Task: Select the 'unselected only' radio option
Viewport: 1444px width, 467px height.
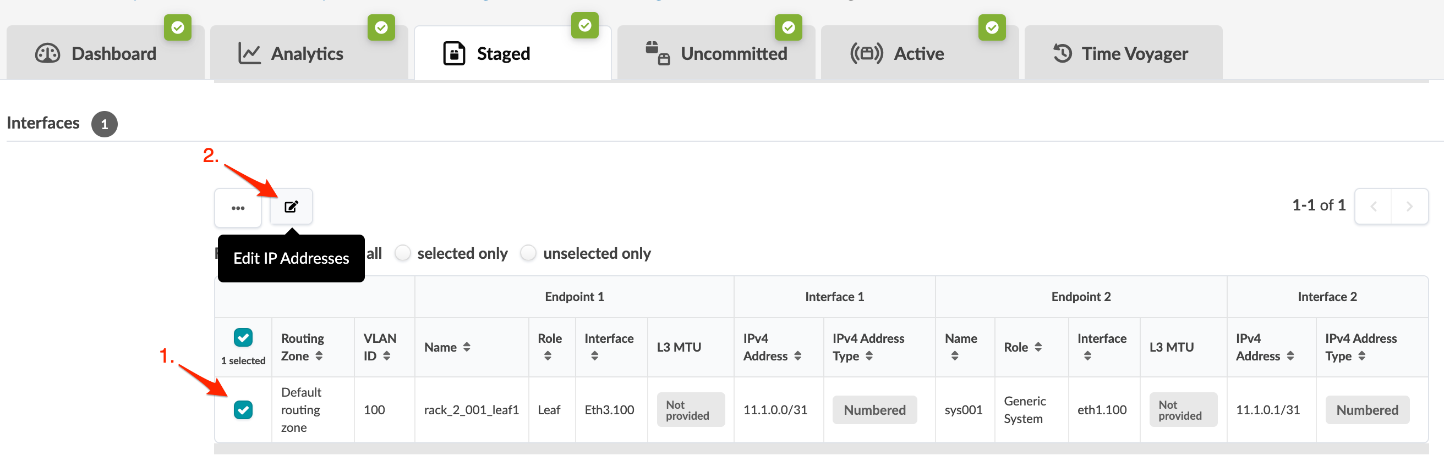Action: pos(528,254)
